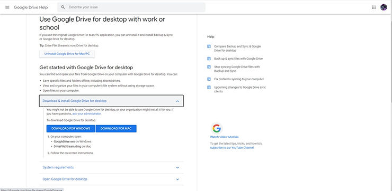Viewport: 392px width, 191px height.
Task: Click Uninstall Google Drive for Mac/PC button
Action: (67, 54)
